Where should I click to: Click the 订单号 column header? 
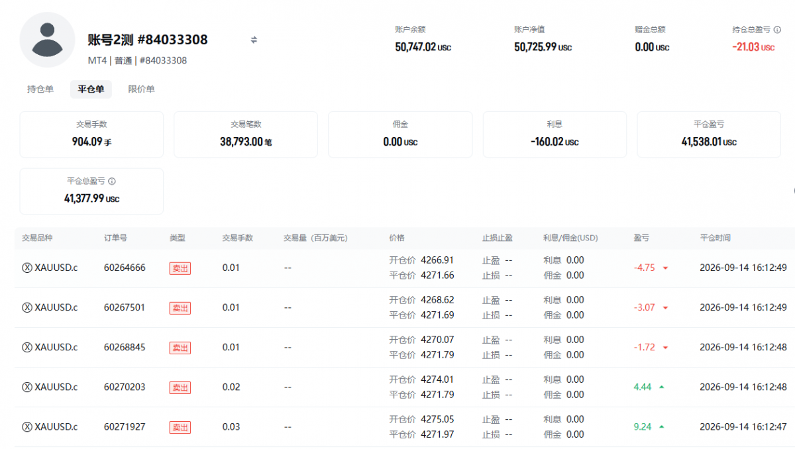tap(115, 238)
